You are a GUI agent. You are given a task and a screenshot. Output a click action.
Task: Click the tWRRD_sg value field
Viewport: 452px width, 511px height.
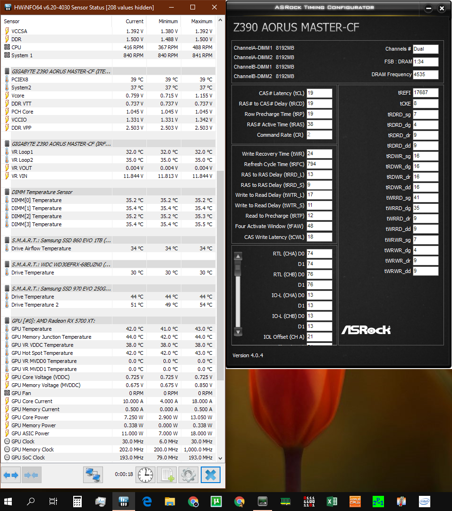pos(426,197)
